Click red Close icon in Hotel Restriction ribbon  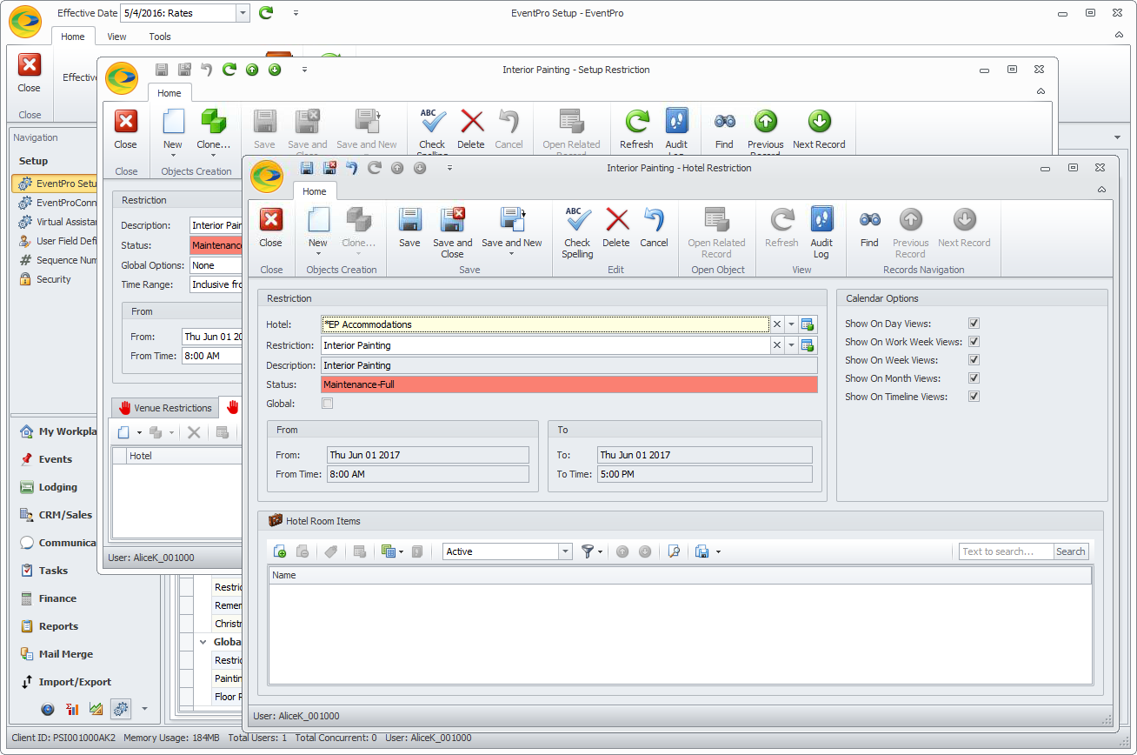pyautogui.click(x=271, y=228)
